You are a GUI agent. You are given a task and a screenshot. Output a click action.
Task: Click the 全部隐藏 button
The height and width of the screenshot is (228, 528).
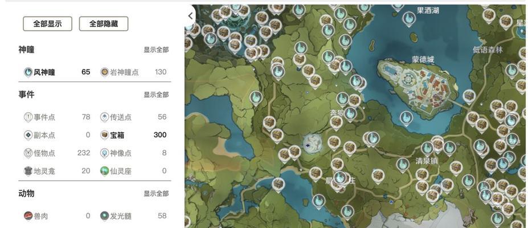(x=104, y=23)
